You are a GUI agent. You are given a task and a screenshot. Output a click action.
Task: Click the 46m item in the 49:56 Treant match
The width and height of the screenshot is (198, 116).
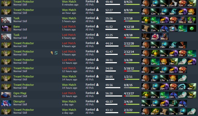192,87
